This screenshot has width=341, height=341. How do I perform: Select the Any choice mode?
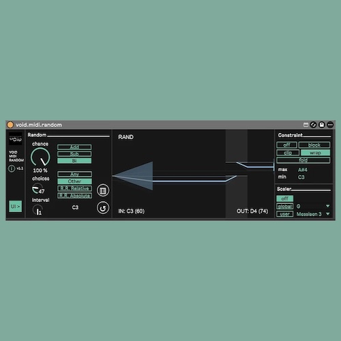[74, 174]
